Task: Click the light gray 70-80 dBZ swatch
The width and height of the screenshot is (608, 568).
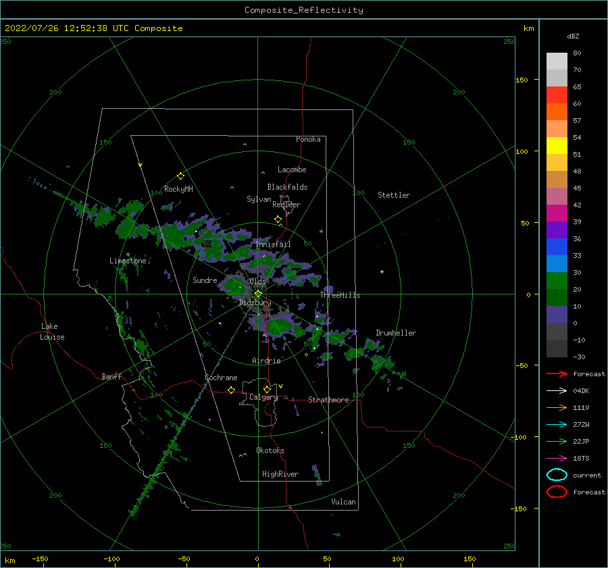Action: pyautogui.click(x=557, y=61)
